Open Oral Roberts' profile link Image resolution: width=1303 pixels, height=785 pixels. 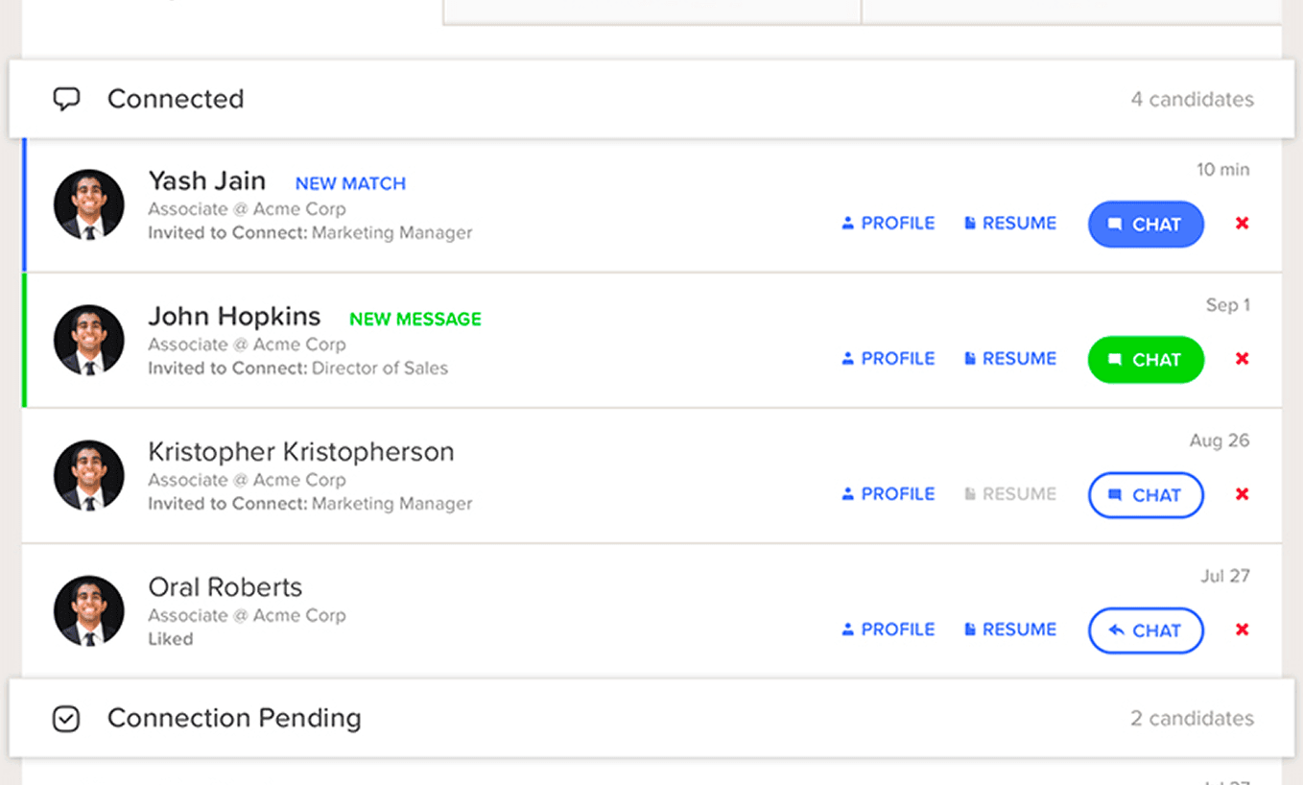click(888, 630)
